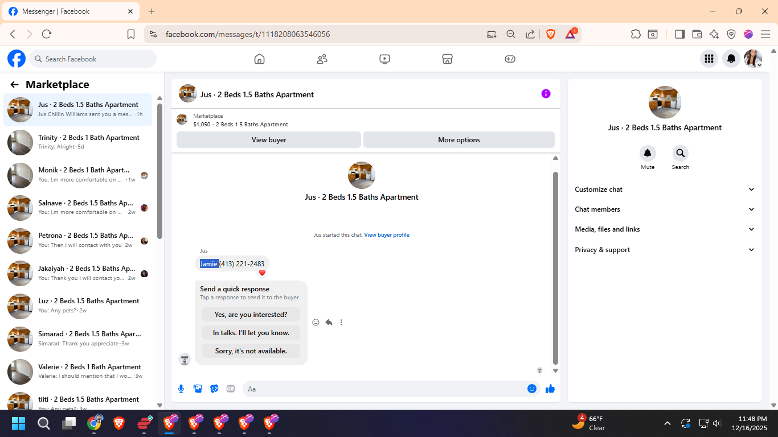Choose a sticker icon in the composer
The width and height of the screenshot is (778, 437).
click(214, 389)
